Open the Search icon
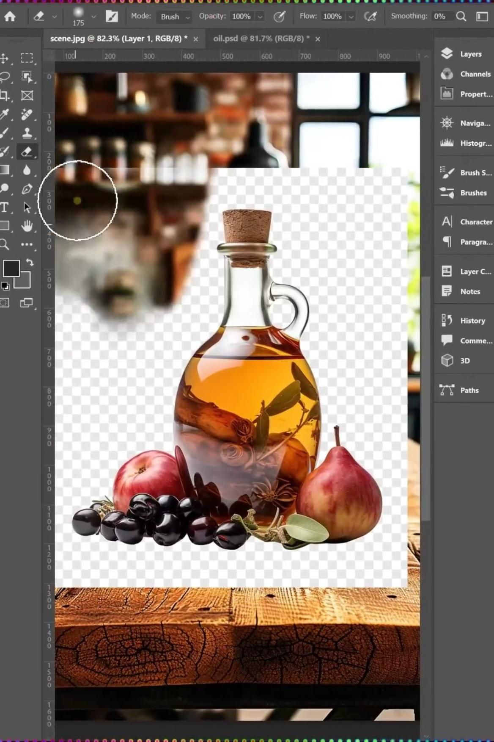The width and height of the screenshot is (494, 742). tap(461, 17)
